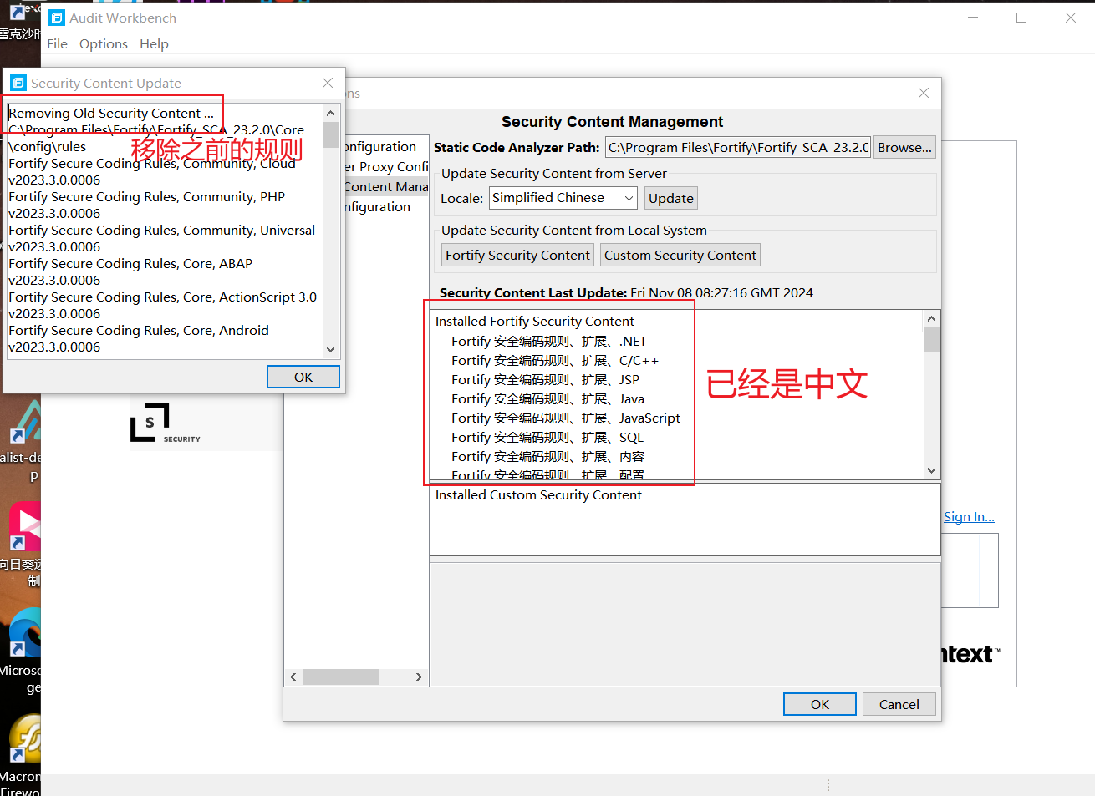Select Fortify 安全编码规则 内容 entry
Image resolution: width=1095 pixels, height=796 pixels.
pos(547,456)
